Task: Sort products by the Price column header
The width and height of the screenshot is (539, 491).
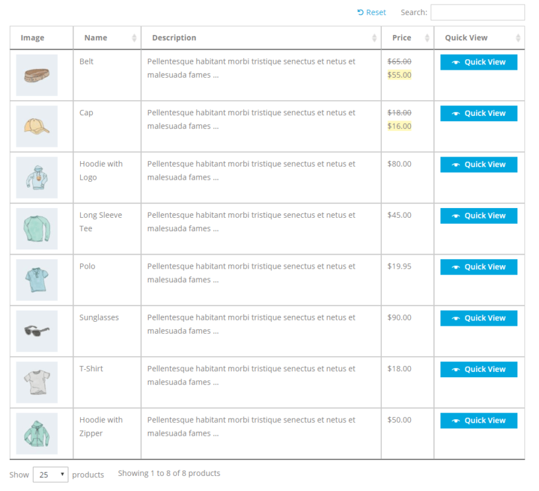Action: tap(402, 38)
